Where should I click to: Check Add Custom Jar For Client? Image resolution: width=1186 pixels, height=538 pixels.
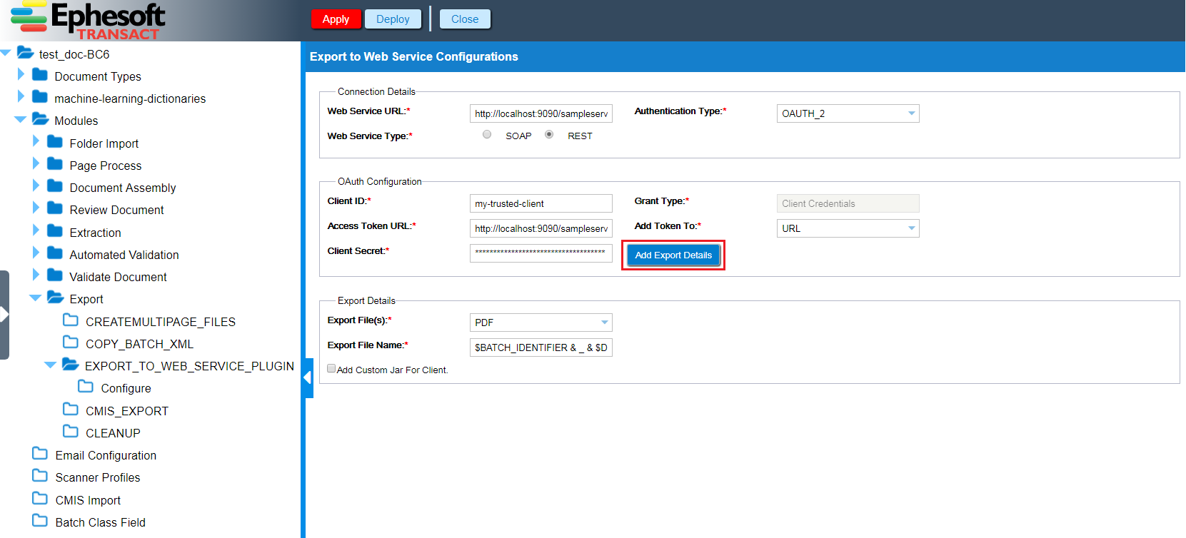pos(331,369)
